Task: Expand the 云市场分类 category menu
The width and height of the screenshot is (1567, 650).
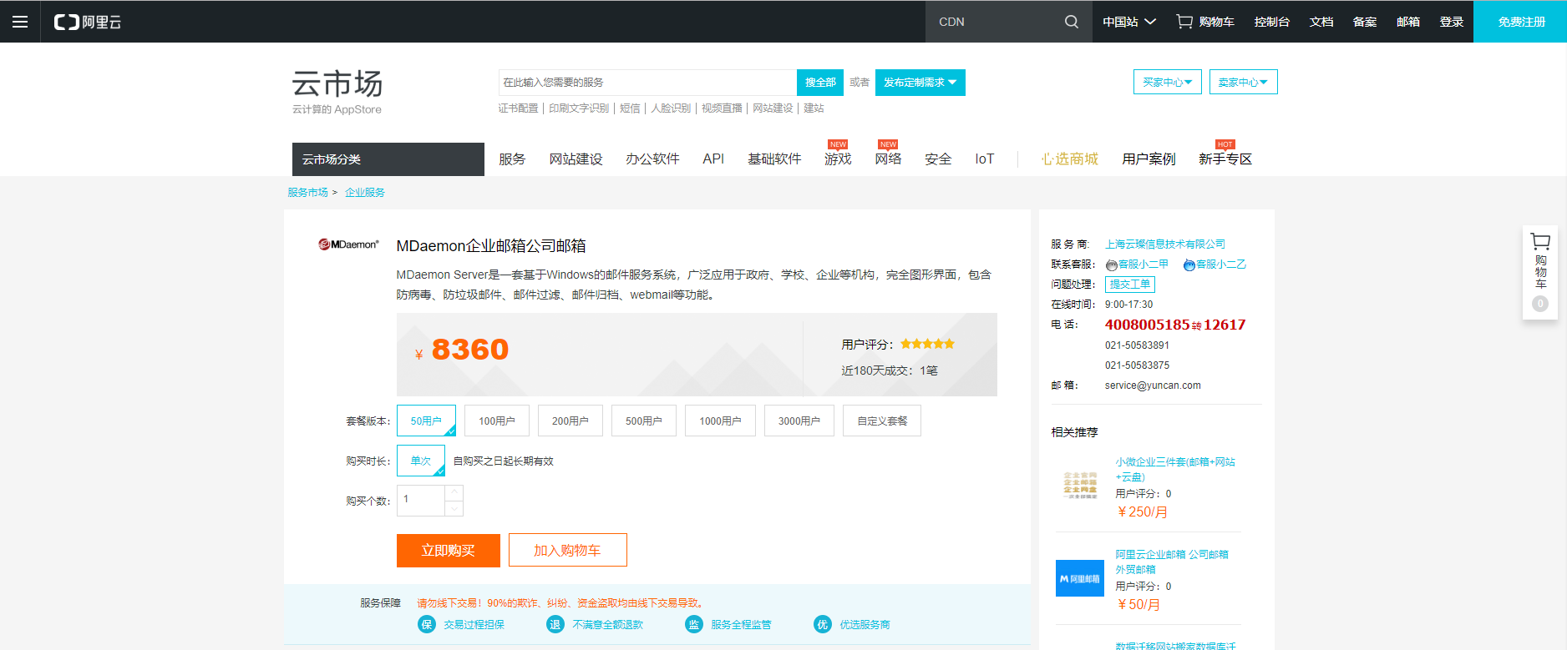Action: click(x=388, y=159)
